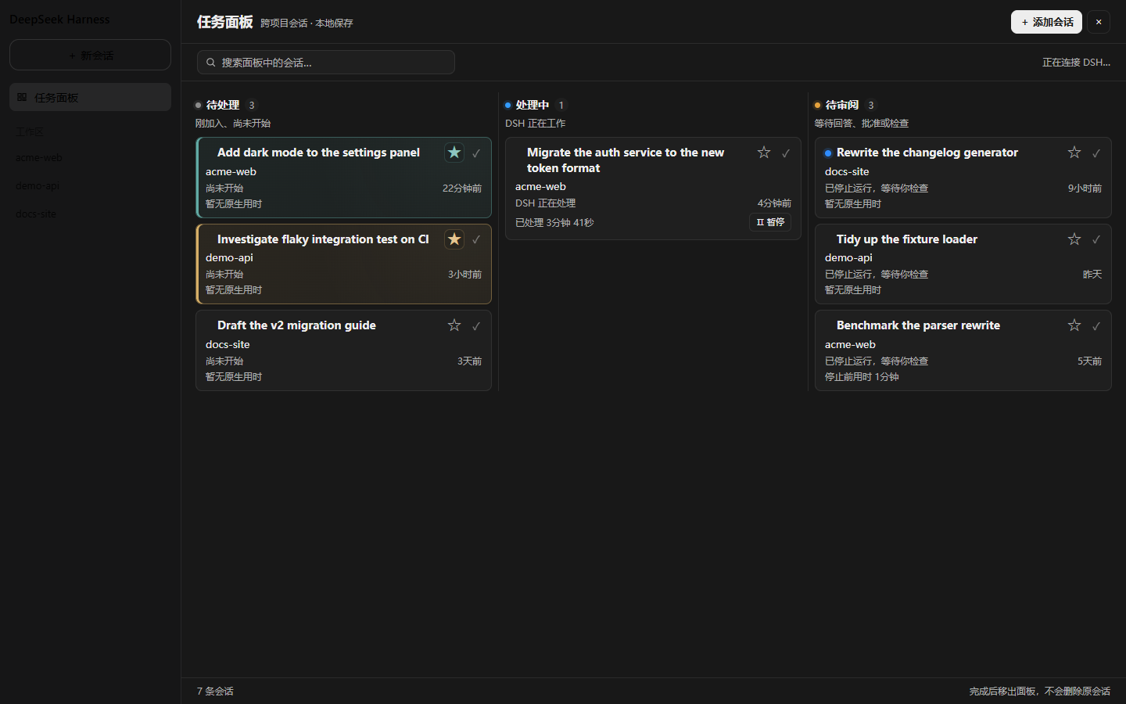Viewport: 1126px width, 704px height.
Task: Open the demo-api workspace in sidebar
Action: click(38, 185)
